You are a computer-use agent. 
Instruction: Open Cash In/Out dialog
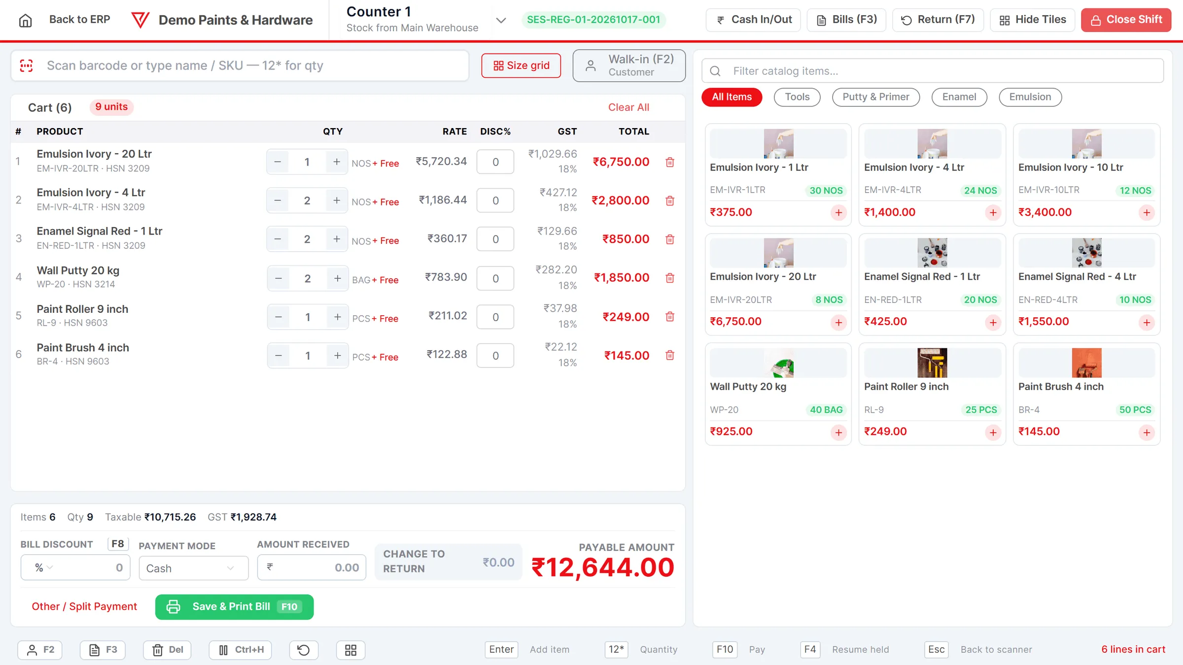(x=753, y=20)
